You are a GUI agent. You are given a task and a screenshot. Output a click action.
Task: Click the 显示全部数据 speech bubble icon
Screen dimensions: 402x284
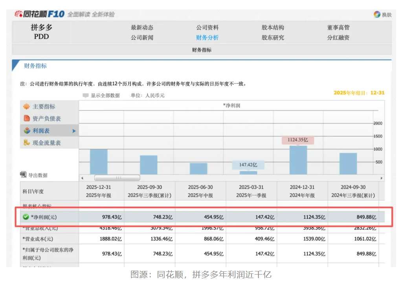click(86, 95)
